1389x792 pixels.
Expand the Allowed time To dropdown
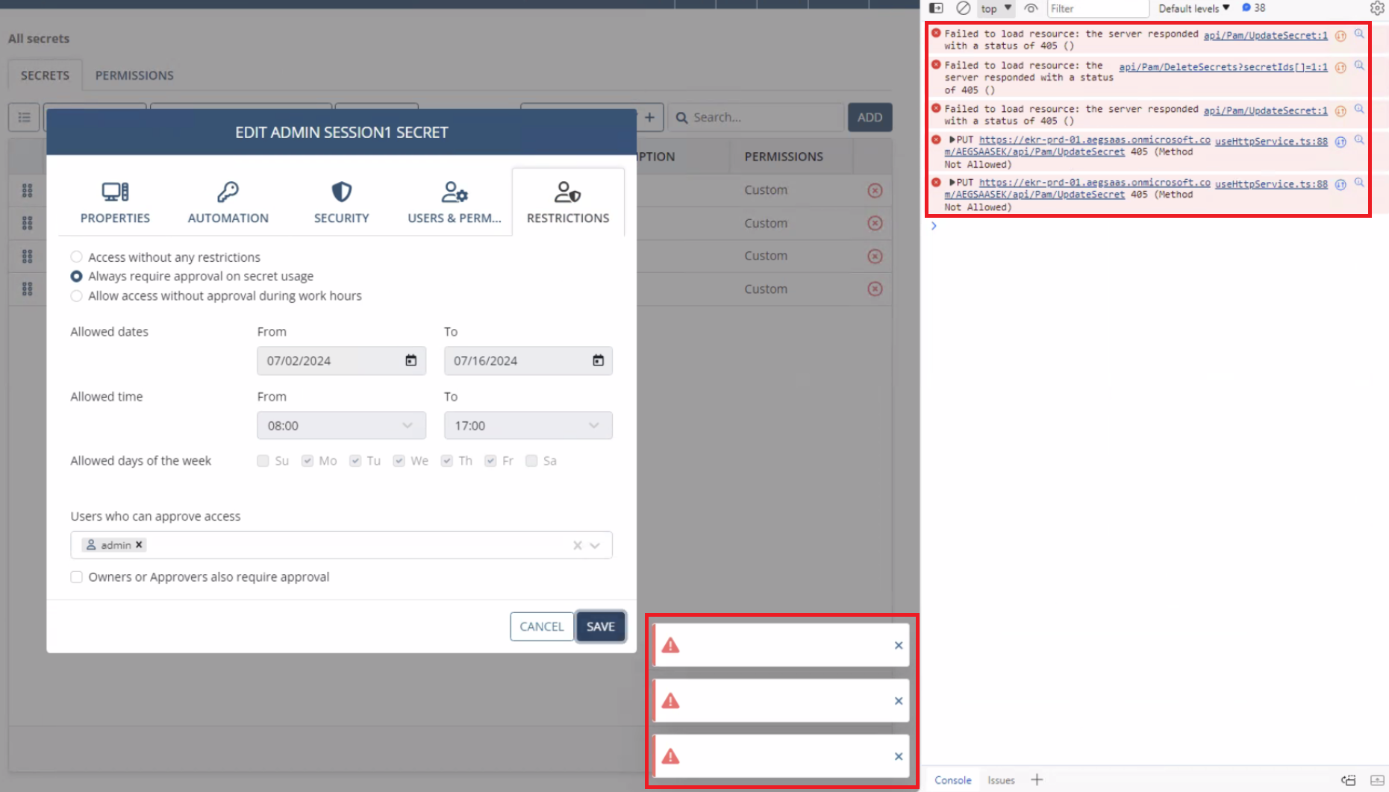coord(528,426)
